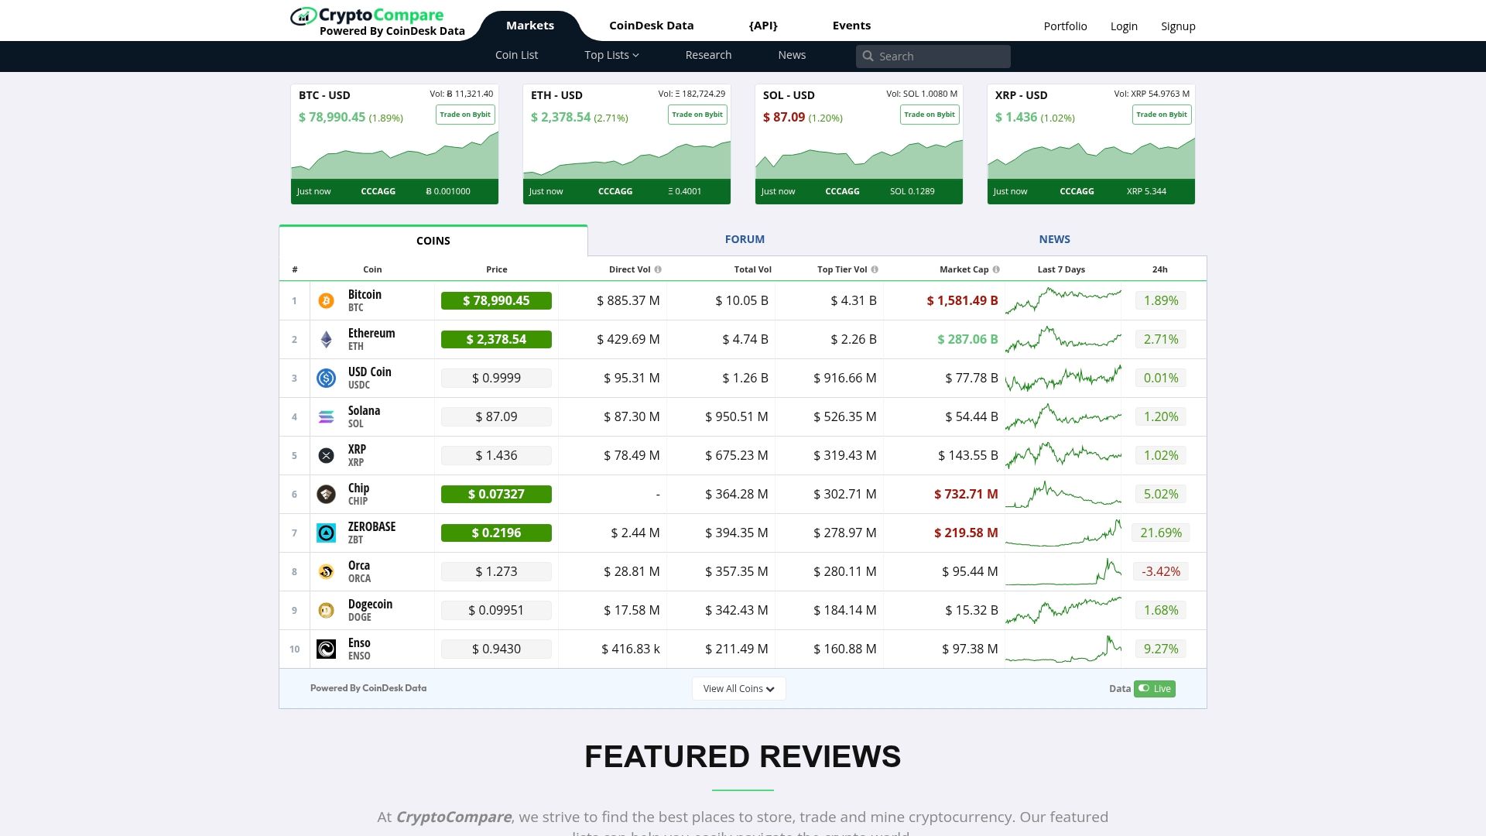Expand View All Coins
Viewport: 1486px width, 836px height.
coord(739,689)
